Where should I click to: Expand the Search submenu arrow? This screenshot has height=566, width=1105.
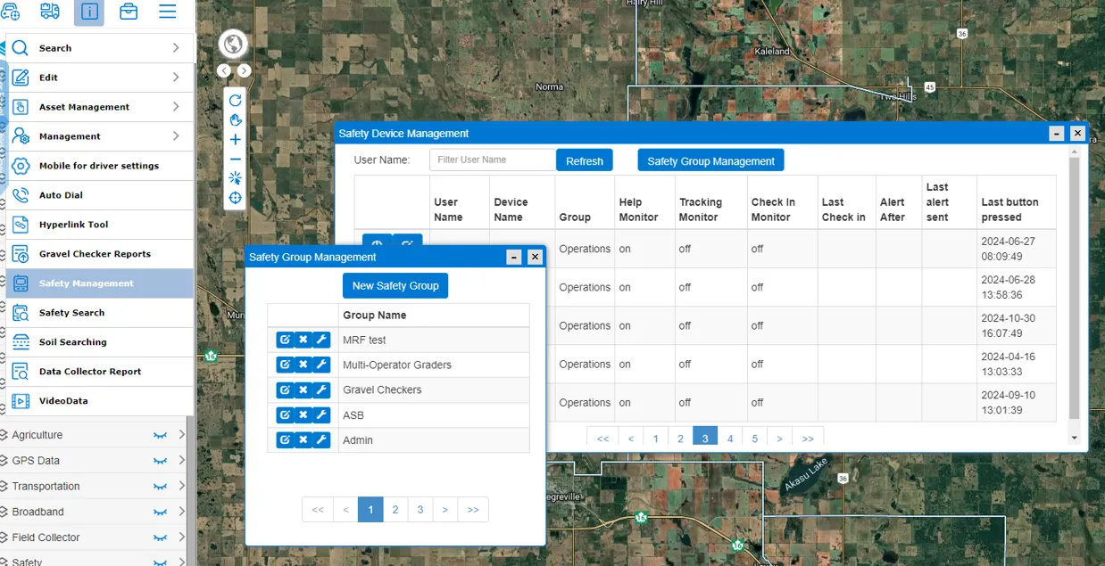[x=176, y=48]
